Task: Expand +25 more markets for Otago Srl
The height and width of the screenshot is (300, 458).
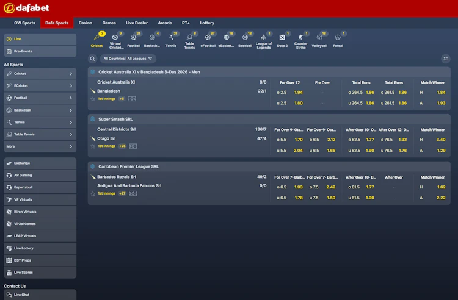Action: [122, 146]
